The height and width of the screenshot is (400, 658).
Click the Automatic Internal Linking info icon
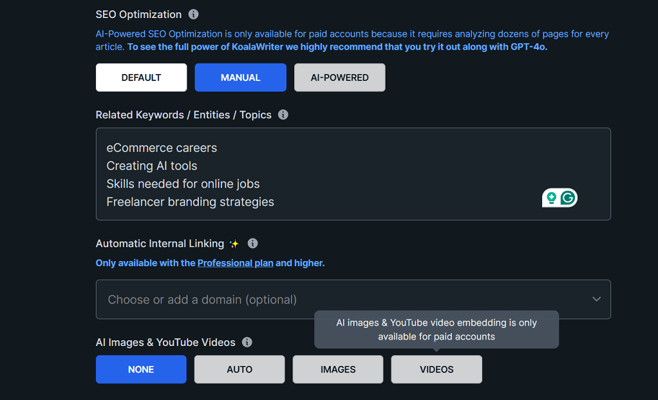pos(252,243)
